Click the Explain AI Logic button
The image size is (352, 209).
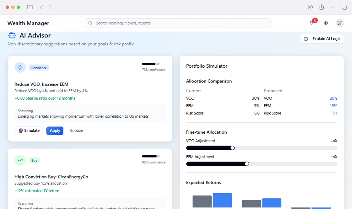coord(322,39)
